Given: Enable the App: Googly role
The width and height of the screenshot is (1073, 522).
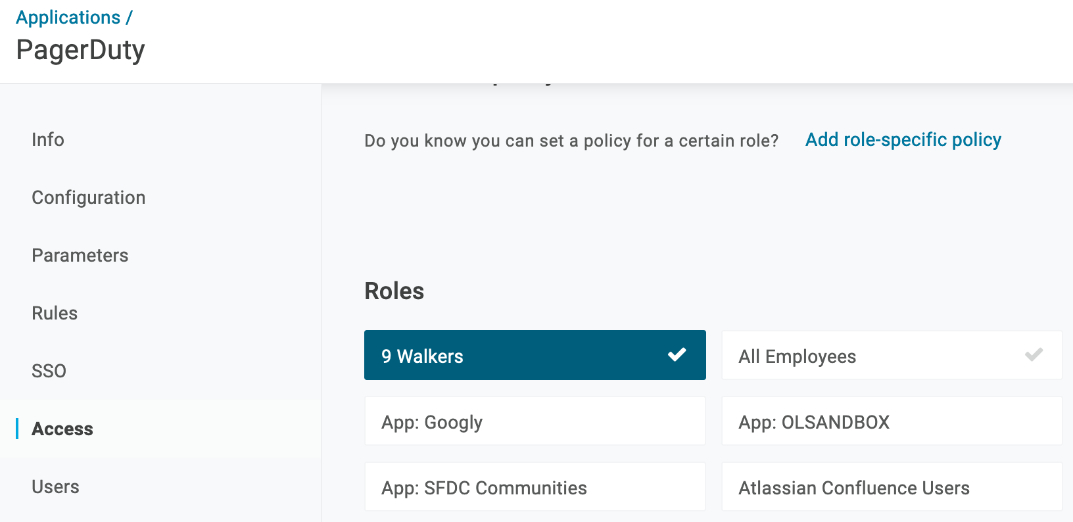Looking at the screenshot, I should (535, 421).
